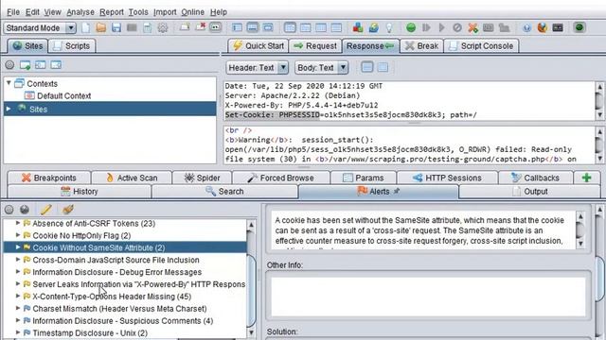Expand Cookie Without SameSite Attribute arrow
The image size is (606, 340).
18,247
